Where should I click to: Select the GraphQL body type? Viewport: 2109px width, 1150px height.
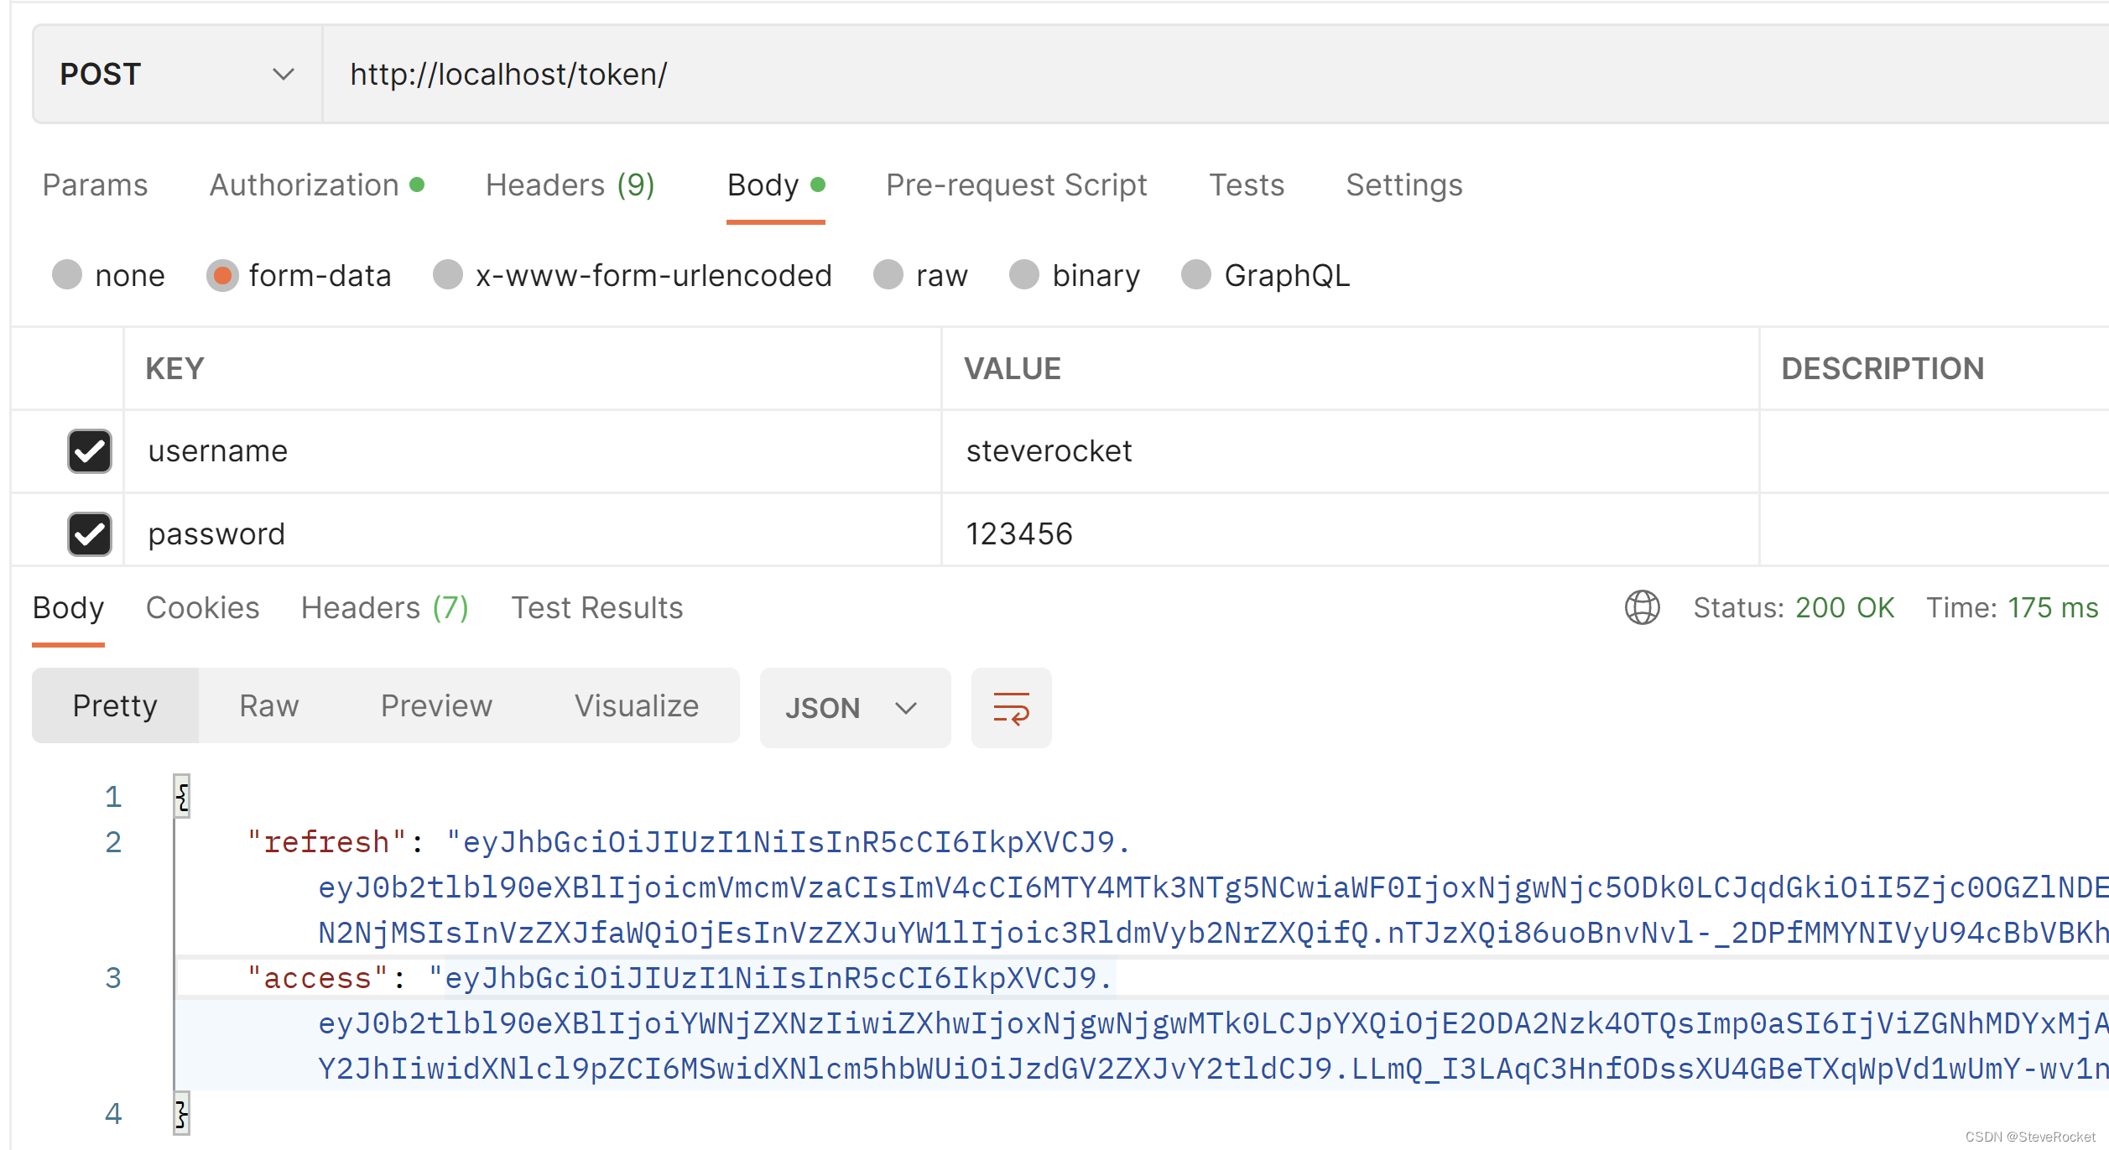click(1195, 275)
